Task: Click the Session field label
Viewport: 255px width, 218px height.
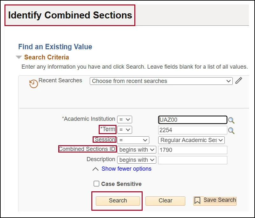Action: [x=105, y=140]
